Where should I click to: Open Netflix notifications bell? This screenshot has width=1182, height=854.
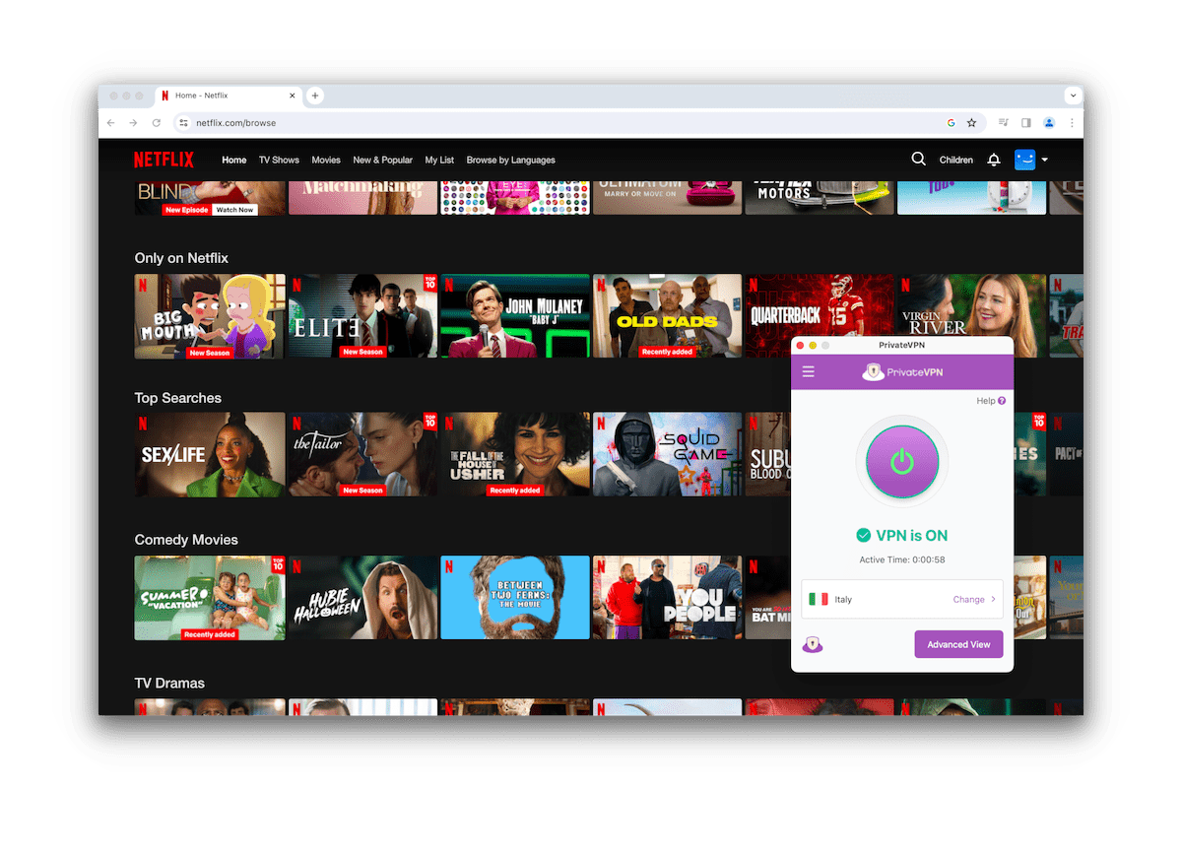(x=994, y=160)
